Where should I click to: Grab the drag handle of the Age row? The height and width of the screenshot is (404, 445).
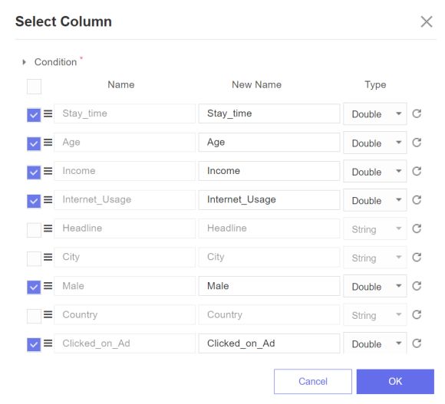(x=48, y=142)
